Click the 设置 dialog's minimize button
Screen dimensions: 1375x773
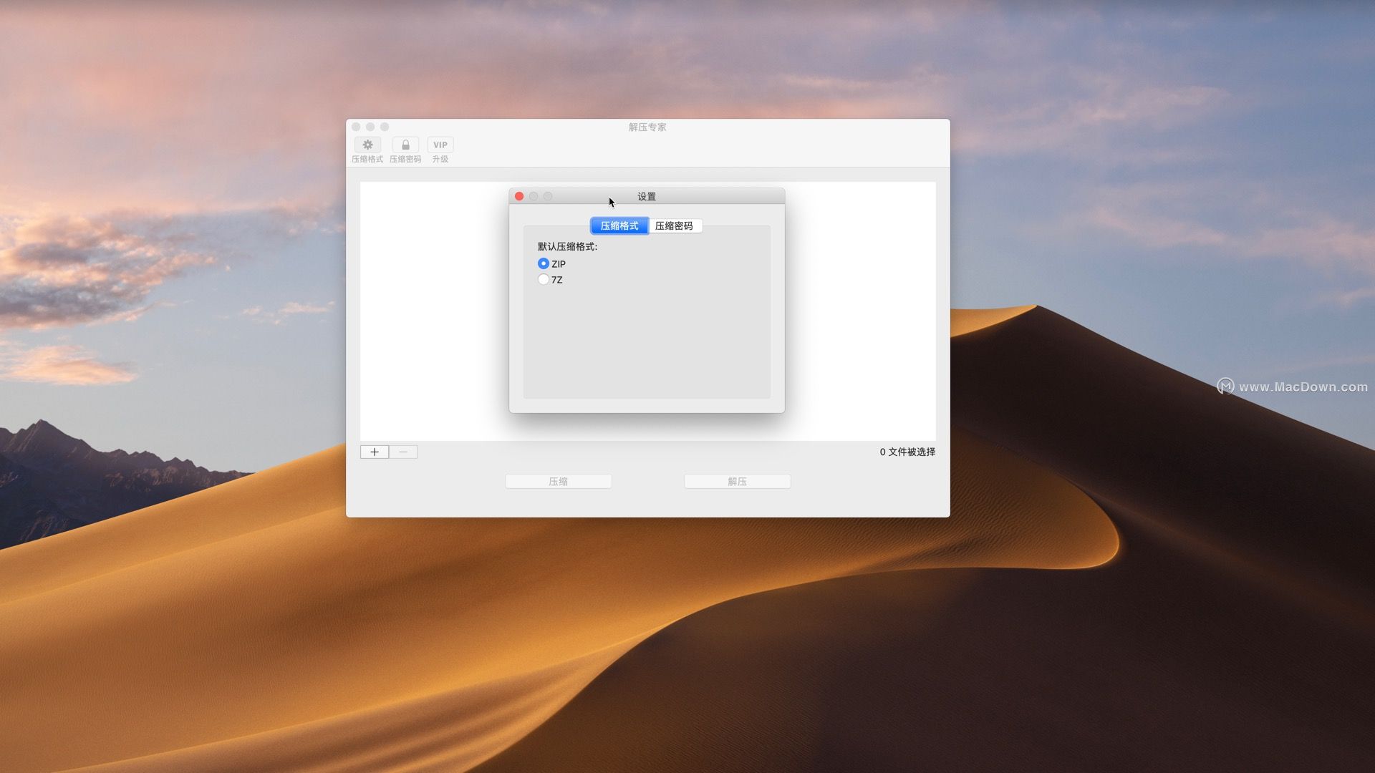point(534,196)
